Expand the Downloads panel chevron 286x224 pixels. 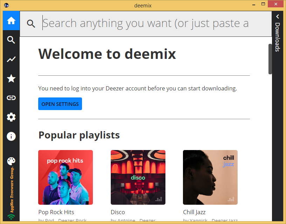pyautogui.click(x=278, y=16)
